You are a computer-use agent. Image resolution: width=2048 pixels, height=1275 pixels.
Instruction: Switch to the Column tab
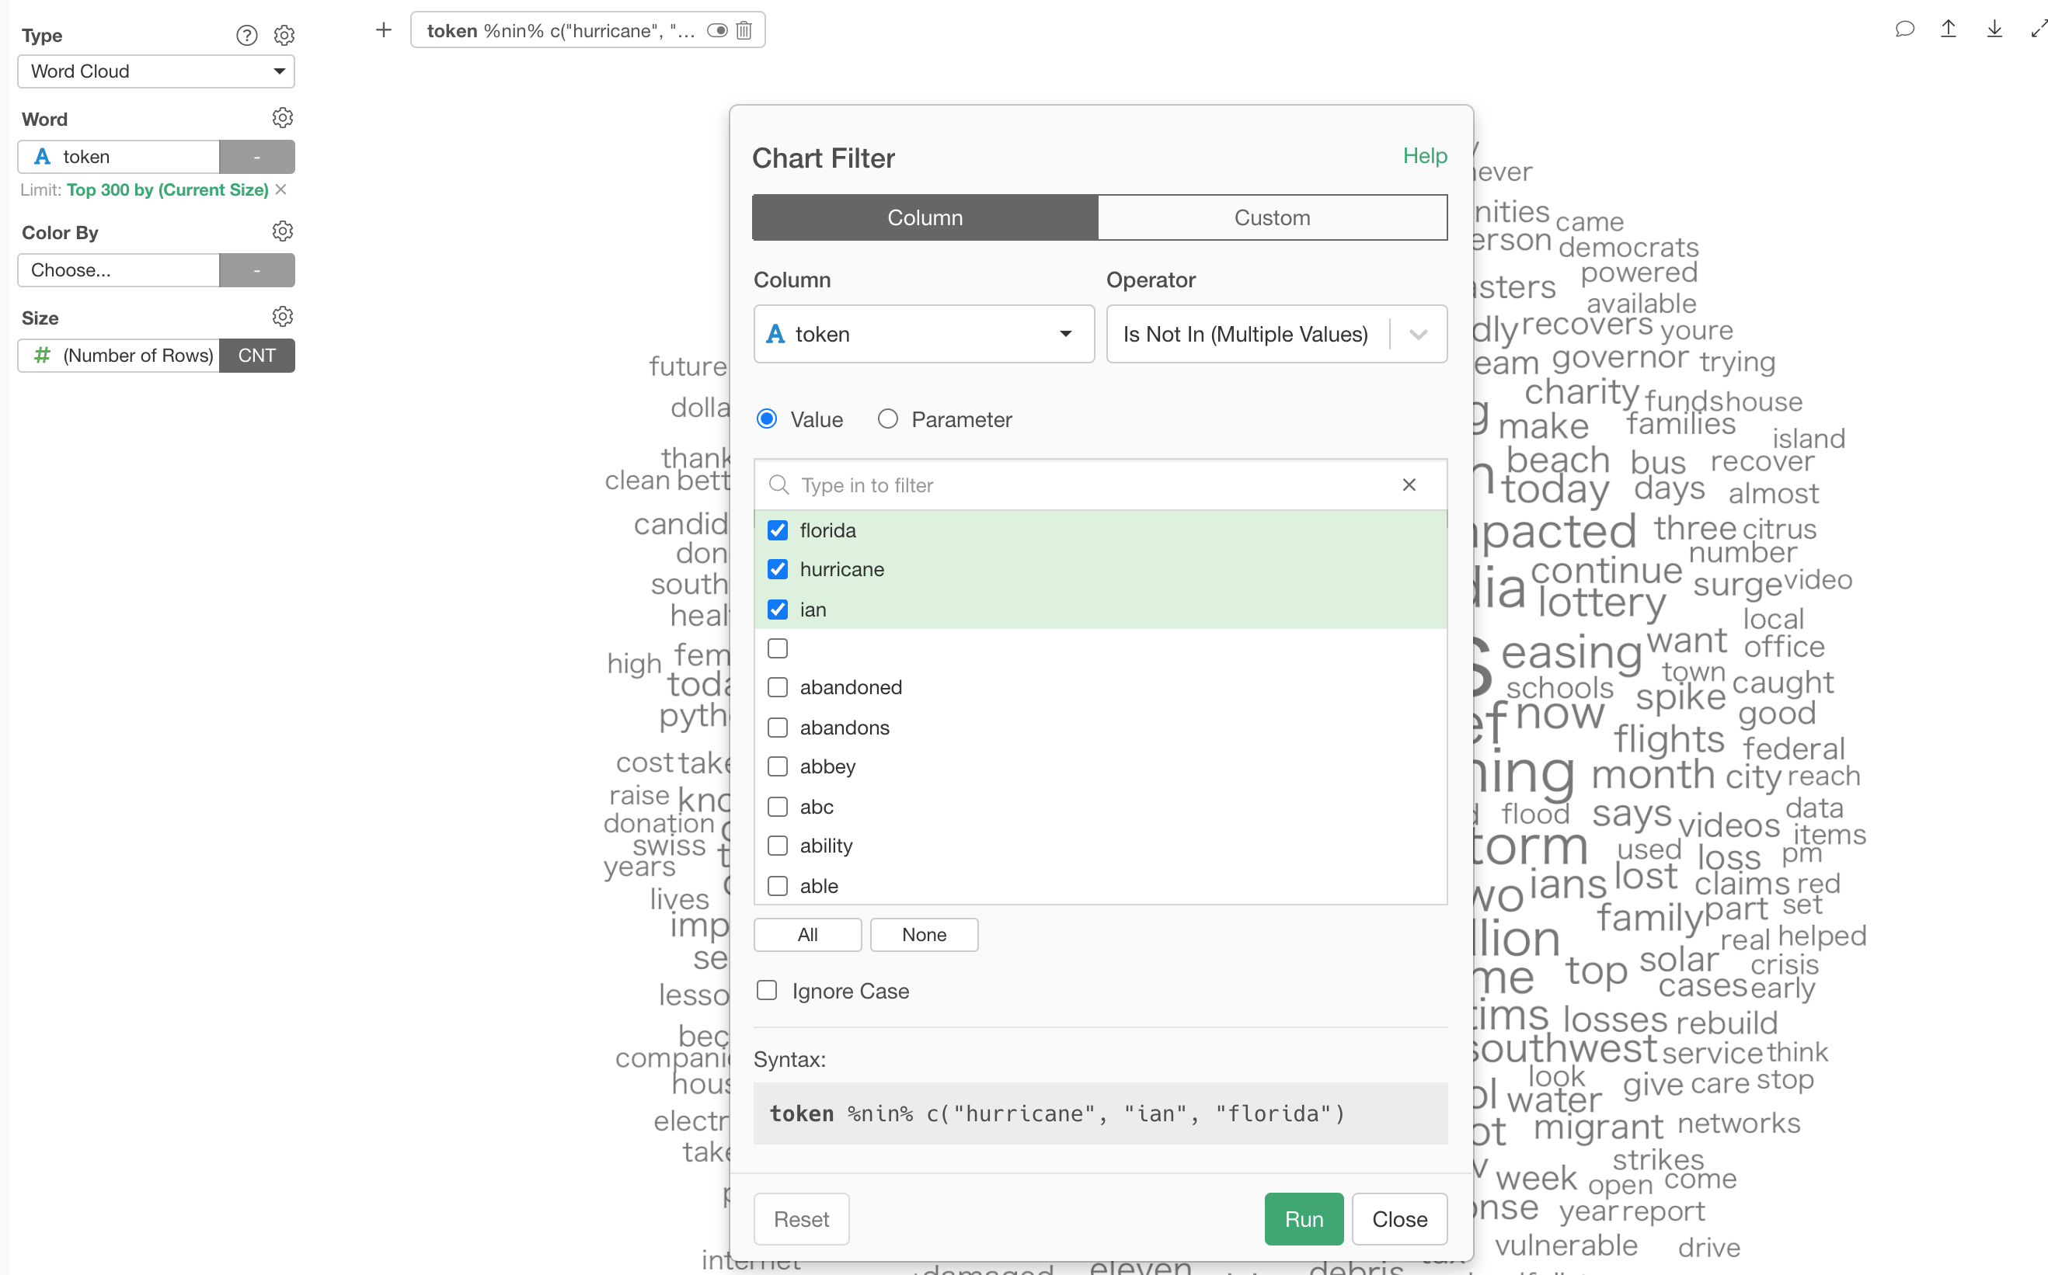[925, 217]
